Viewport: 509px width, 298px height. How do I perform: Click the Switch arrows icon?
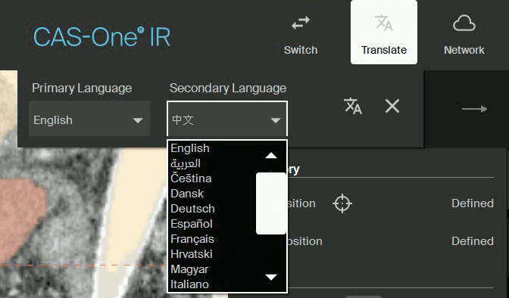[300, 23]
